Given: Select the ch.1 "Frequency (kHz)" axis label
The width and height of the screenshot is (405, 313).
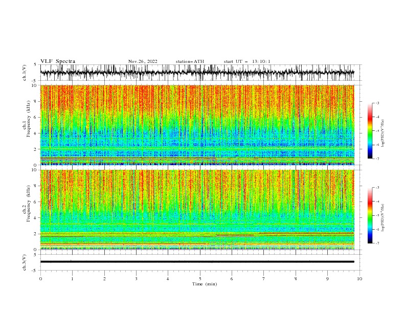Looking at the screenshot, I should click(28, 119).
